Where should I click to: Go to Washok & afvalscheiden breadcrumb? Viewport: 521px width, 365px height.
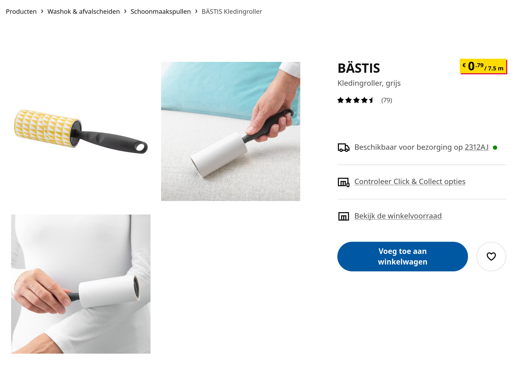coord(83,12)
